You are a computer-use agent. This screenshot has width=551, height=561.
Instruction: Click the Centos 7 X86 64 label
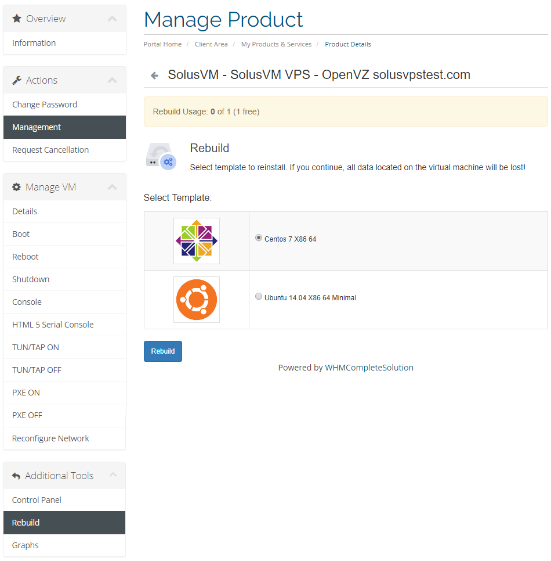(290, 239)
